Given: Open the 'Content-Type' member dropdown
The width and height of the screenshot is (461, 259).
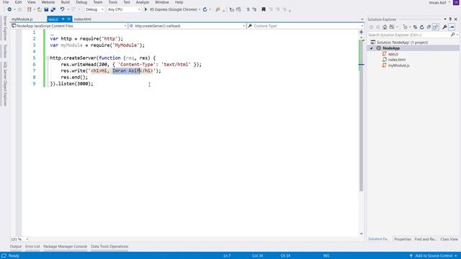Looking at the screenshot, I should [305, 26].
